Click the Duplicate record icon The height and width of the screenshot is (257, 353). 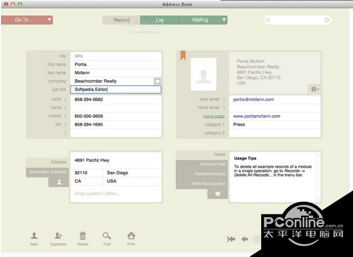tap(58, 236)
